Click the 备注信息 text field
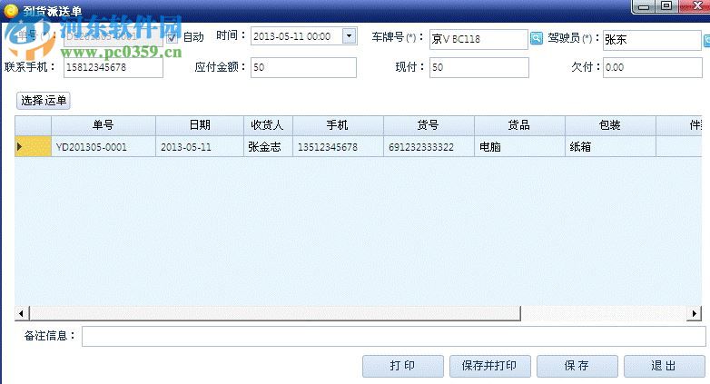Viewport: 710px width, 384px height. click(x=393, y=337)
